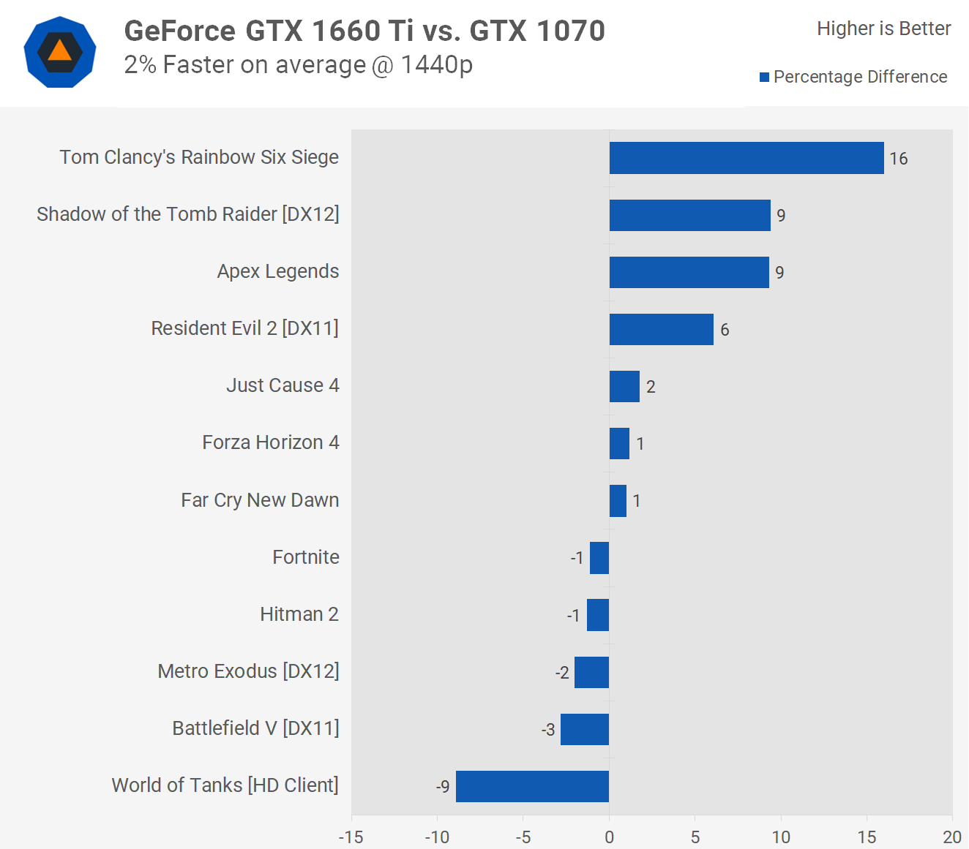969x849 pixels.
Task: Select the Metro Exodus bar
Action: (591, 672)
